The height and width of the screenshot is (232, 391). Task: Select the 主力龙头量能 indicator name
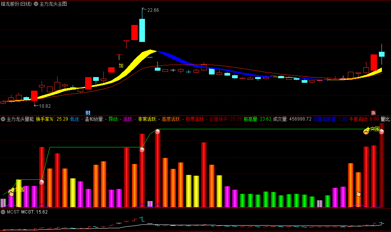tap(20, 119)
